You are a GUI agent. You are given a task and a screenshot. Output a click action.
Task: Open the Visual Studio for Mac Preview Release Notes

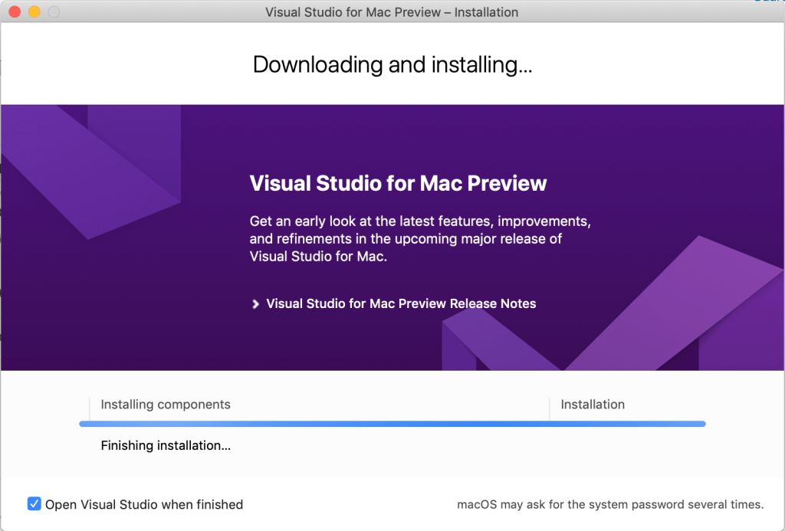coord(400,303)
